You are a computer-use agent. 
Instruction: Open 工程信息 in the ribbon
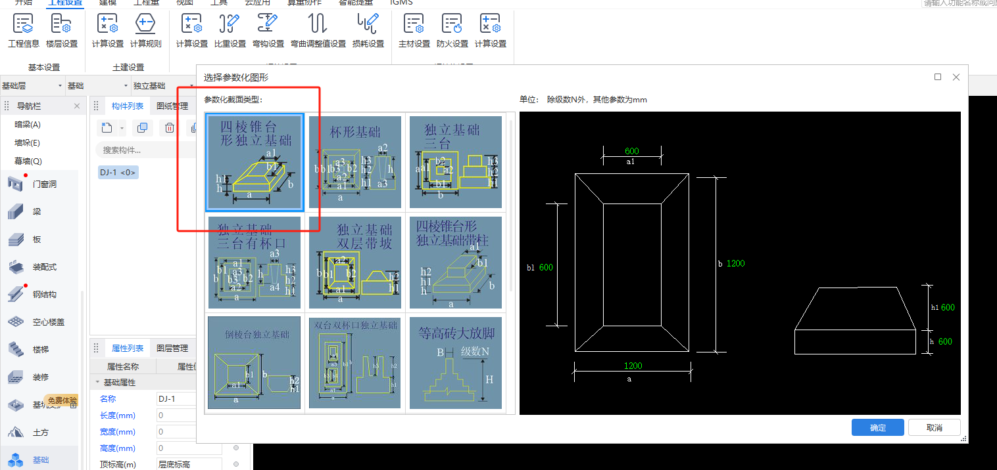point(24,32)
